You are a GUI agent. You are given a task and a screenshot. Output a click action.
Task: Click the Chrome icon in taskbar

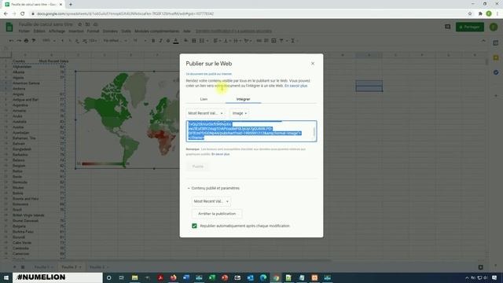coord(276,277)
